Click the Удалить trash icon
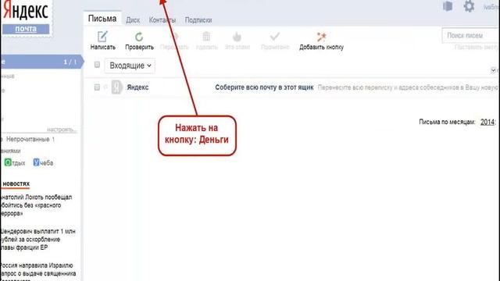The image size is (500, 281). coord(206,37)
